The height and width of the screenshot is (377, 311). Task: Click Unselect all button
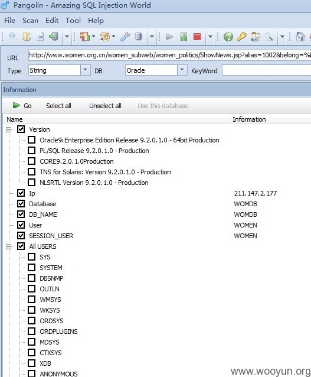pos(105,106)
